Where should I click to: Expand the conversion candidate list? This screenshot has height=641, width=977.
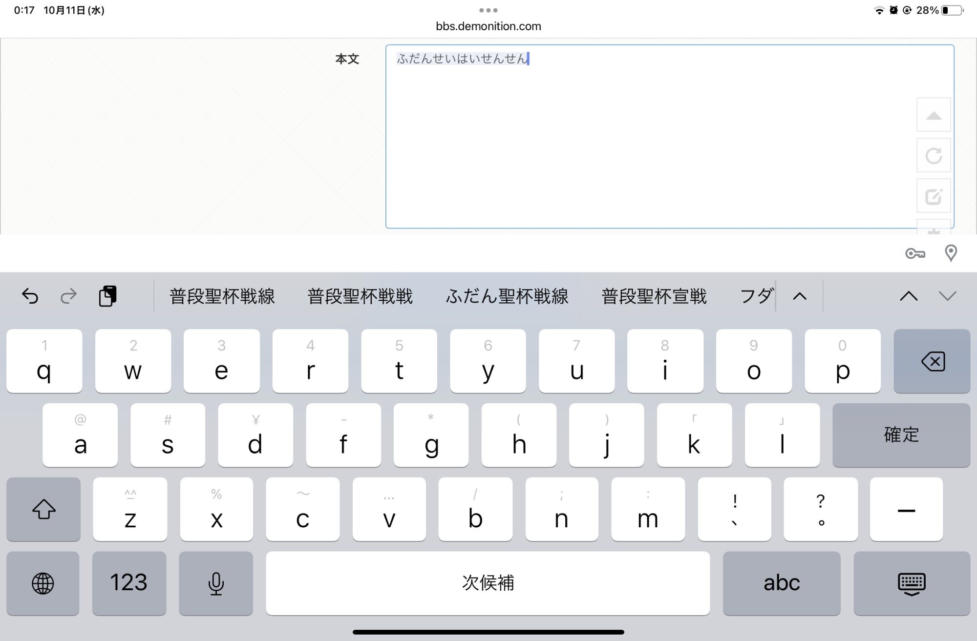[x=800, y=296]
